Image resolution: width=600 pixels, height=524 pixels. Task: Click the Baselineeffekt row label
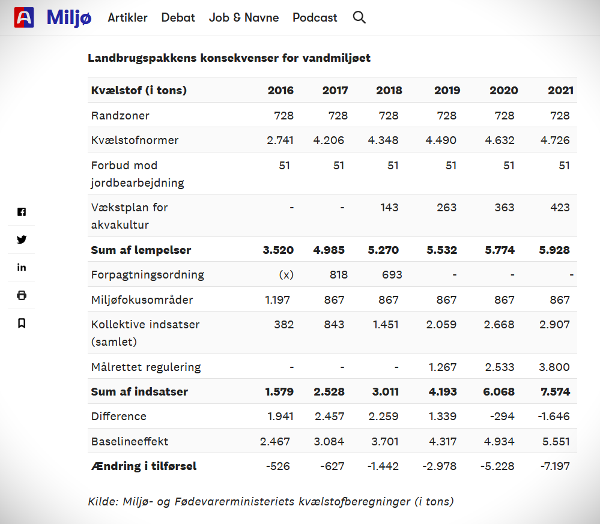coord(130,441)
